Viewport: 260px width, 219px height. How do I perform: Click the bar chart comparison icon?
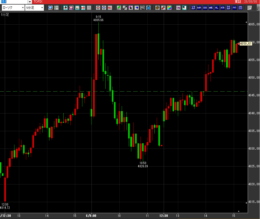pyautogui.click(x=77, y=8)
